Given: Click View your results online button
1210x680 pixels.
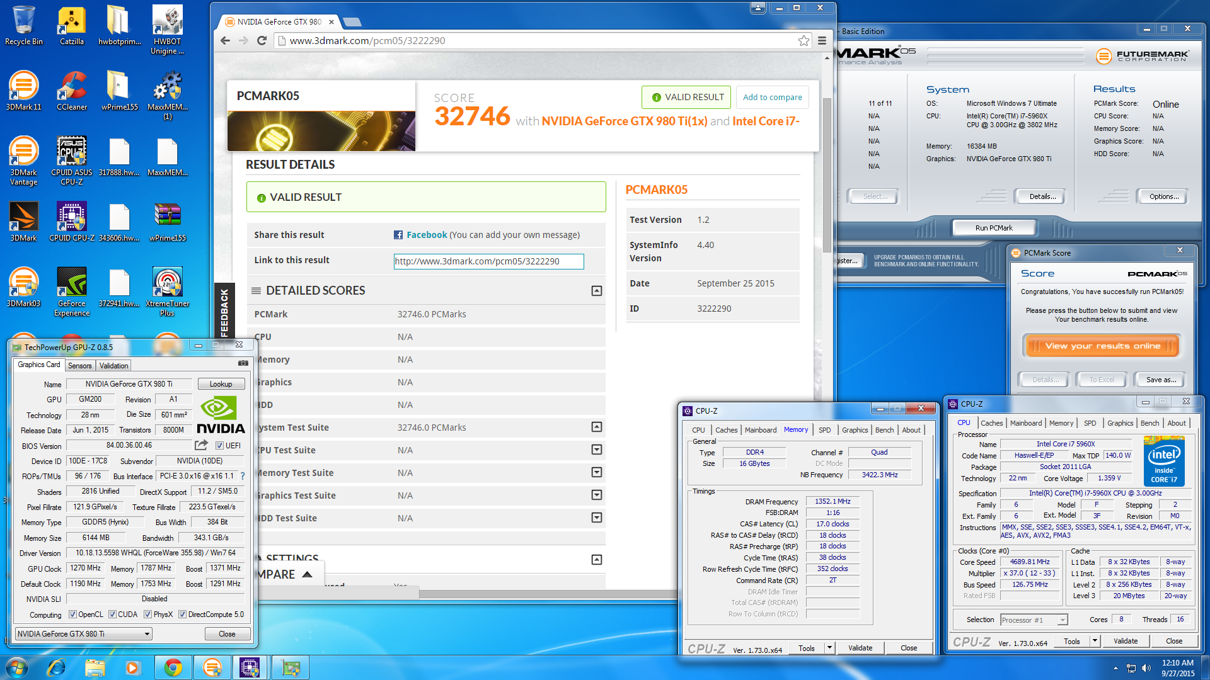Looking at the screenshot, I should 1102,346.
